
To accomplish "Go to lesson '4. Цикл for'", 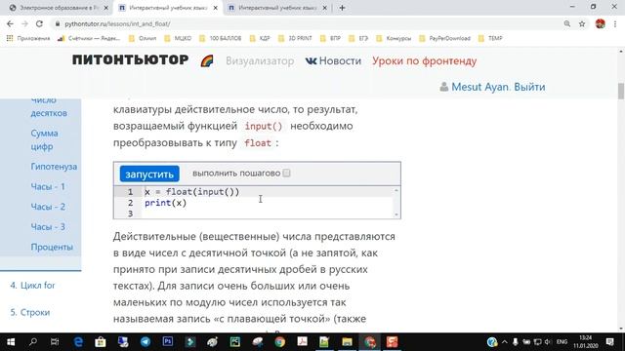I will pyautogui.click(x=32, y=286).
